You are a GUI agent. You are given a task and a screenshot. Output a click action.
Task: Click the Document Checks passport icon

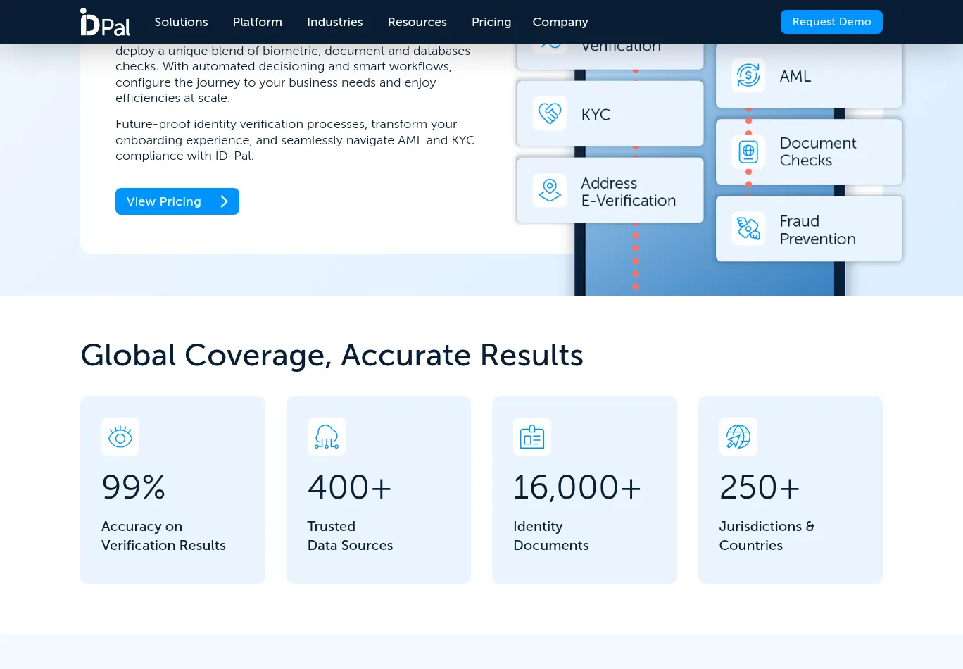click(748, 151)
